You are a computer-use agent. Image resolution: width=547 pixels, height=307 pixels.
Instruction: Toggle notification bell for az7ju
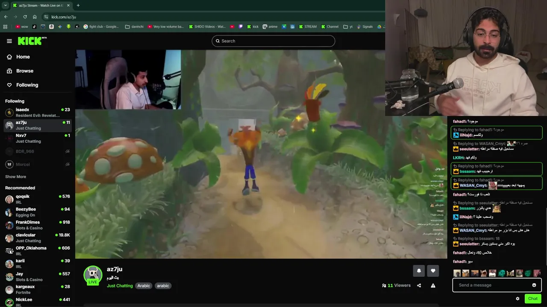[x=419, y=271]
